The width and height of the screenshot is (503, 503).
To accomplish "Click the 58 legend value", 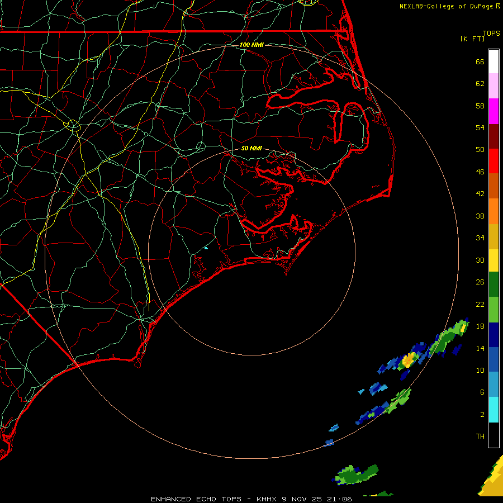I will pos(480,106).
